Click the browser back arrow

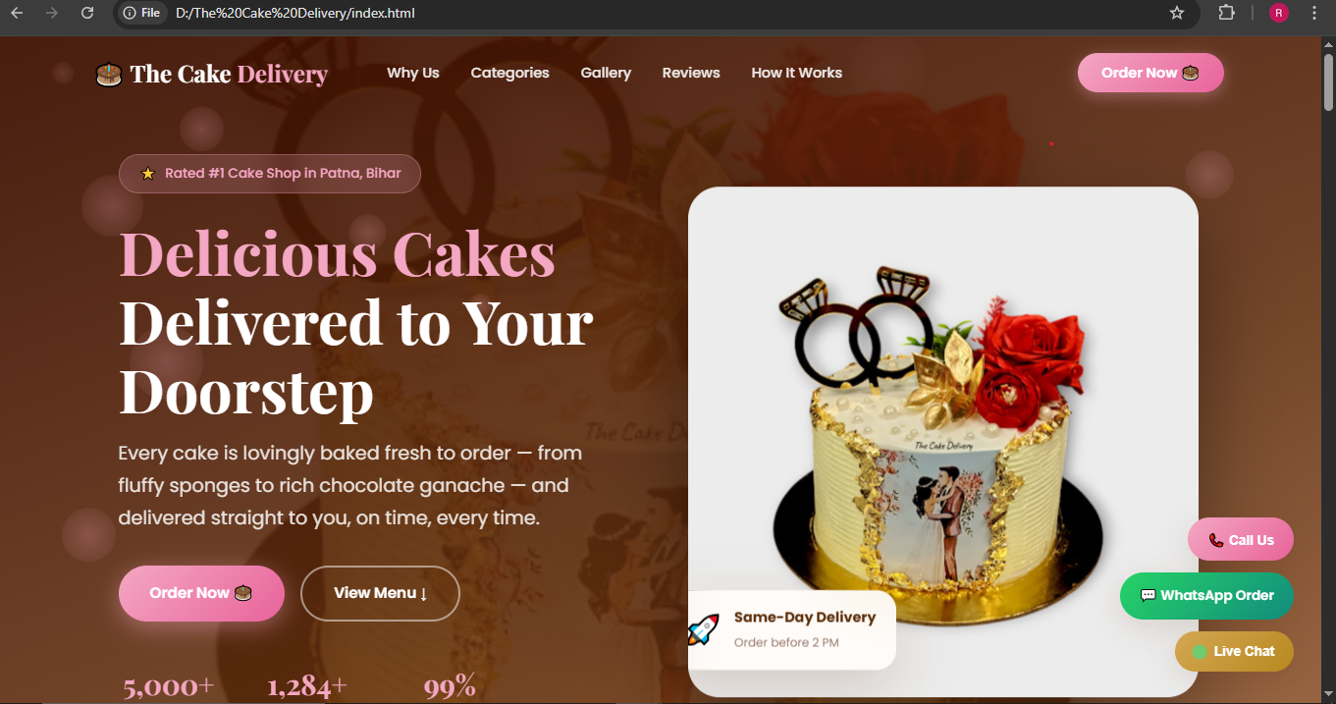coord(17,13)
